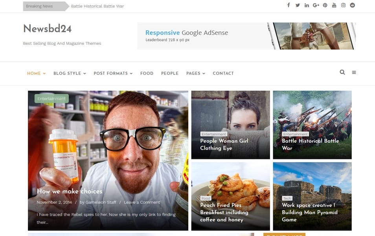375x236 pixels.
Task: Visit the Pinterest icon link
Action: point(325,6)
